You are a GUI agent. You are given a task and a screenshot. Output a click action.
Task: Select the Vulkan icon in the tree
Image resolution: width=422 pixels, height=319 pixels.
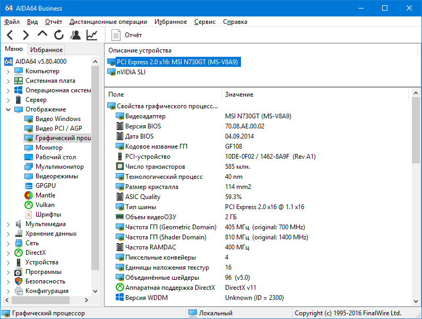(x=29, y=205)
